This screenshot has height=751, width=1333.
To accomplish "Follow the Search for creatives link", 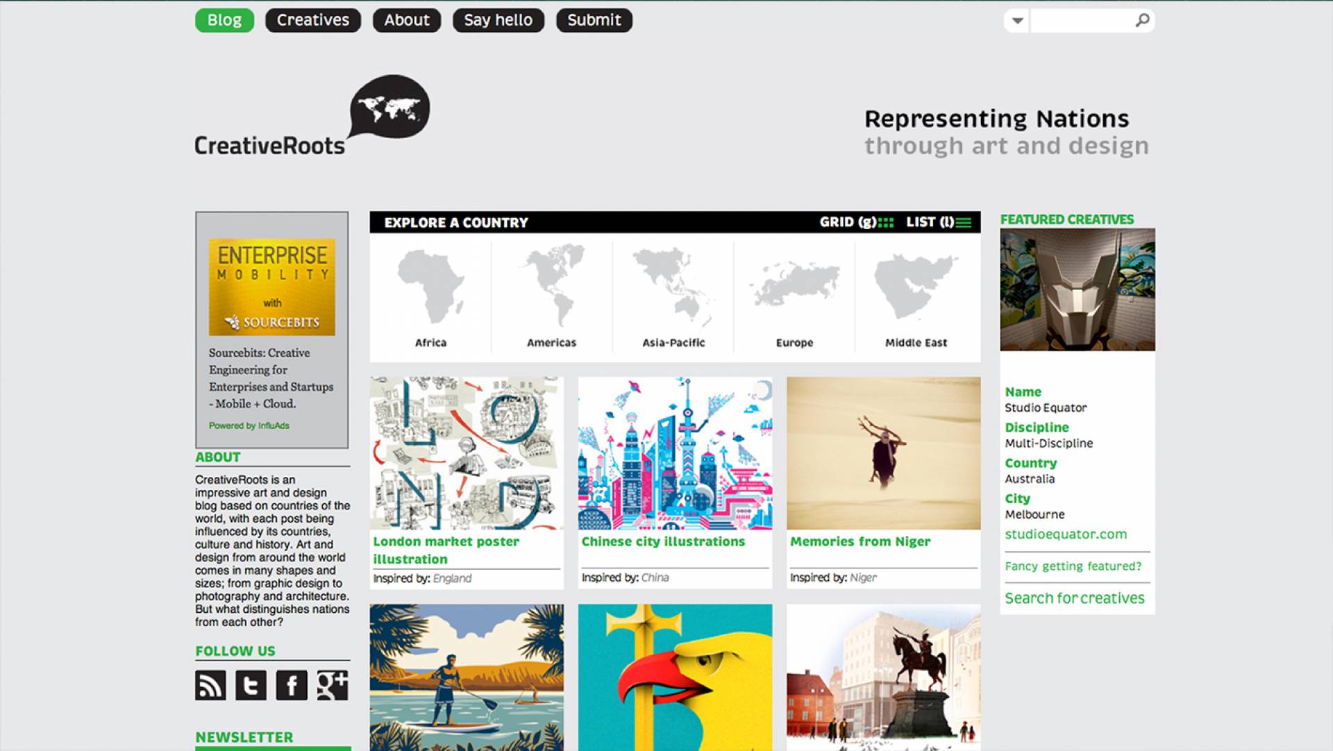I will click(1075, 598).
